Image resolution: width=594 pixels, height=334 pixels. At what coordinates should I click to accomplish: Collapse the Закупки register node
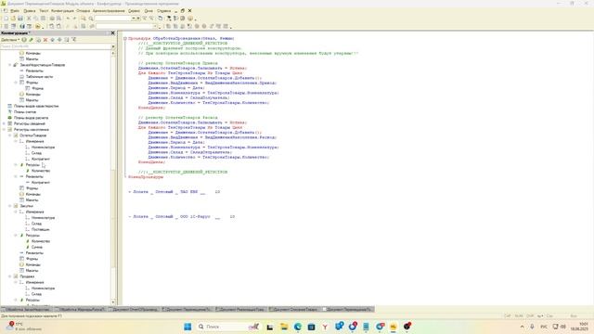(10, 206)
